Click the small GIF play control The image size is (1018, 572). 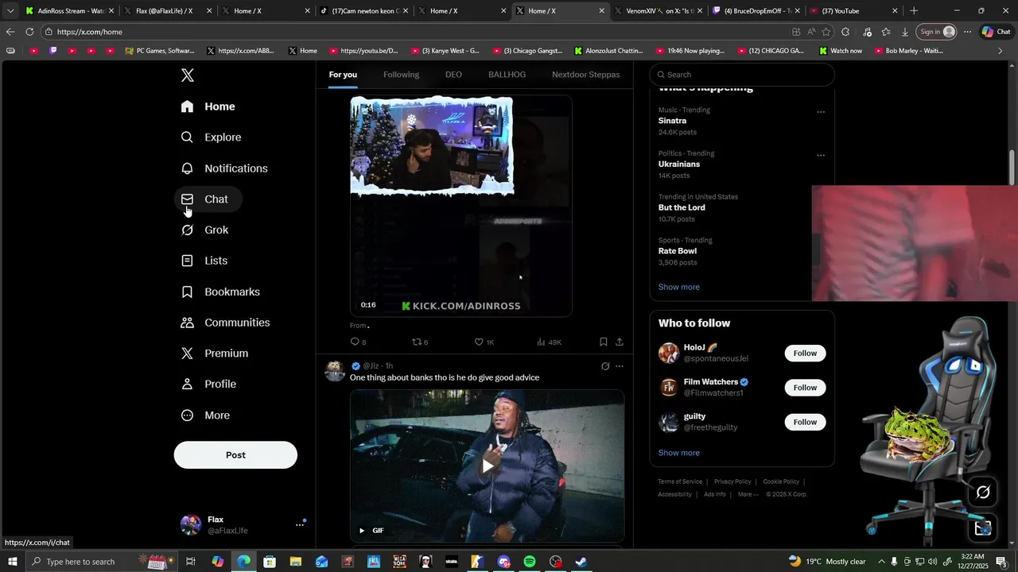point(362,531)
